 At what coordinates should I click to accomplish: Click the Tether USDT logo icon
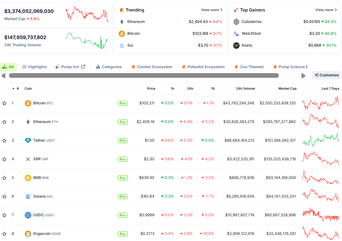click(28, 141)
